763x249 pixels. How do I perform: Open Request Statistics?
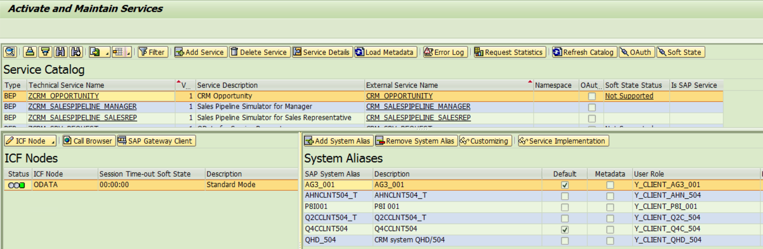point(509,52)
